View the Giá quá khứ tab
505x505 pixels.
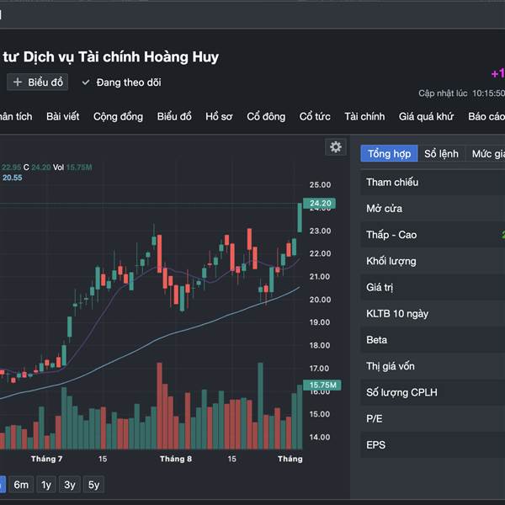(426, 116)
